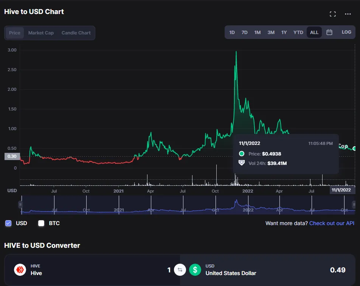This screenshot has width=360, height=286.
Task: Click the chart endpoint green circle marker
Action: tap(354, 149)
